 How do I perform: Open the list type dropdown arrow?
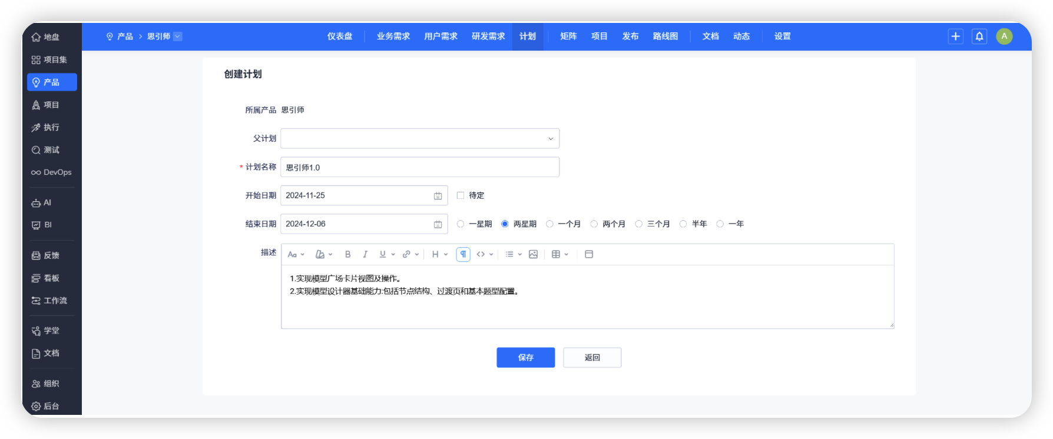point(520,254)
